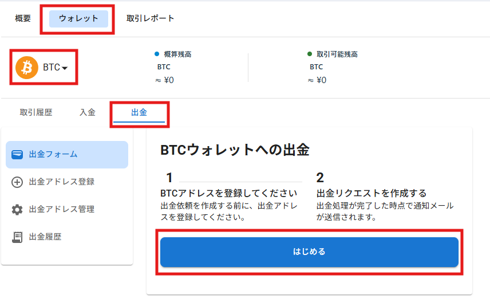490x306 pixels.
Task: Choose 出金フォーム in the sidebar
Action: click(x=67, y=155)
